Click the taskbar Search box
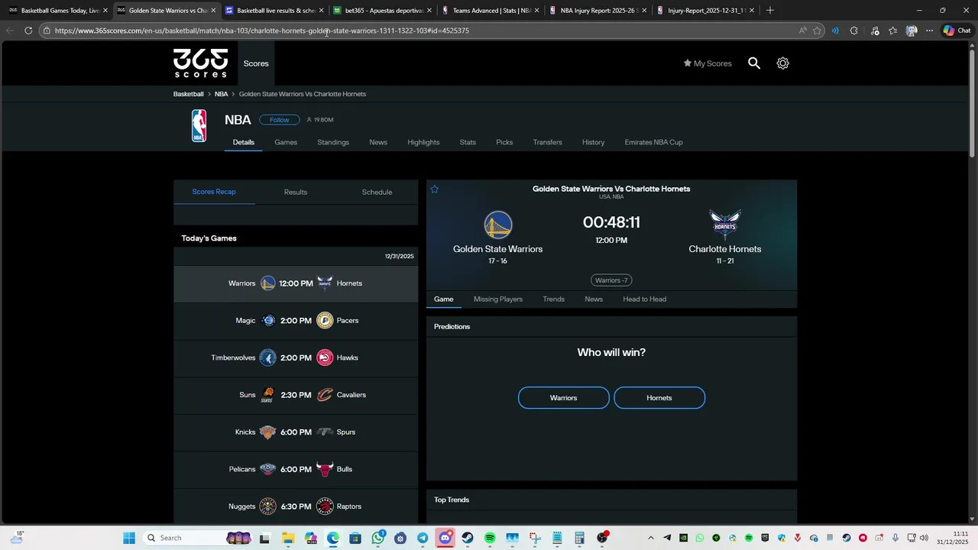The height and width of the screenshot is (550, 978). point(197,538)
